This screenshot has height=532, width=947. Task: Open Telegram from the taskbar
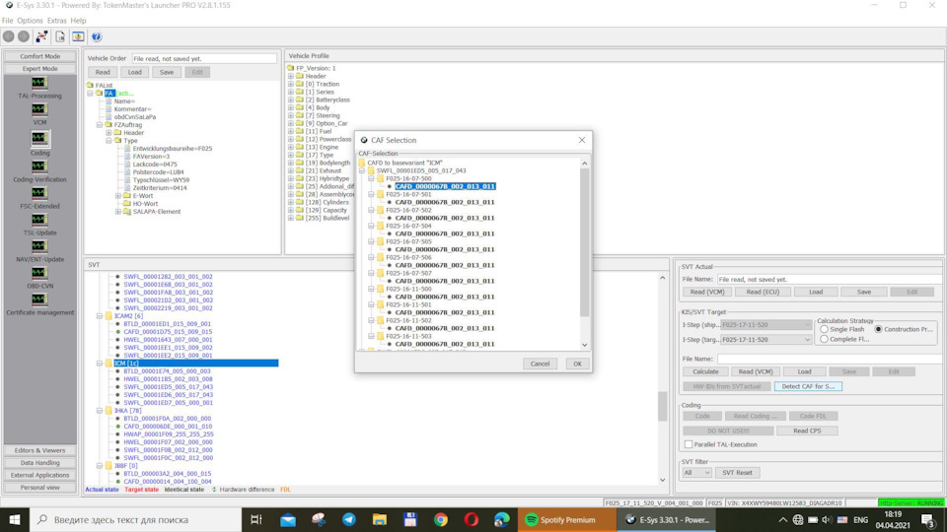pos(349,519)
